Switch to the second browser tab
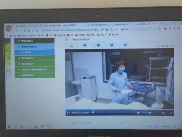Viewport: 182px width, 137px height. click(50, 25)
